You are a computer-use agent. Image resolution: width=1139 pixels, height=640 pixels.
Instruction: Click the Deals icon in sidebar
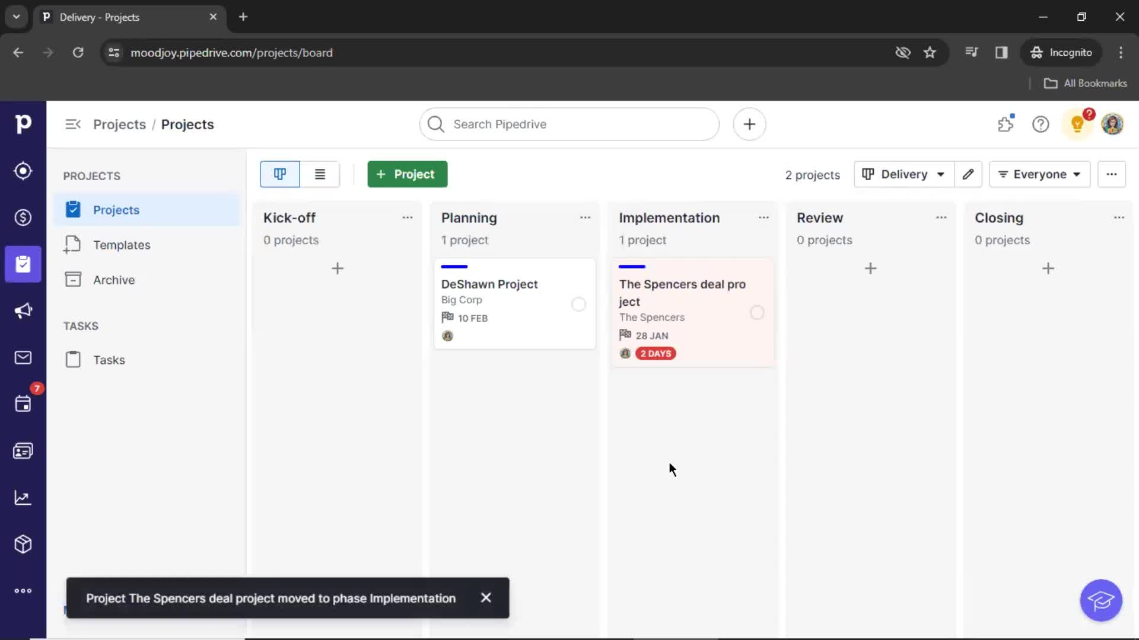click(x=23, y=216)
